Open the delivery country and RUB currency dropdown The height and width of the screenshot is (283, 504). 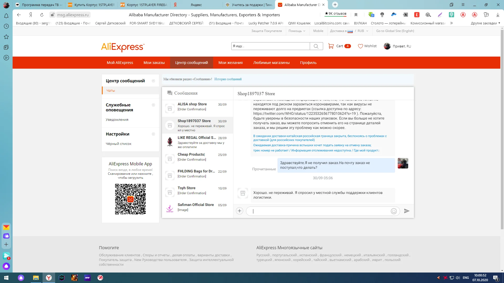pyautogui.click(x=349, y=31)
